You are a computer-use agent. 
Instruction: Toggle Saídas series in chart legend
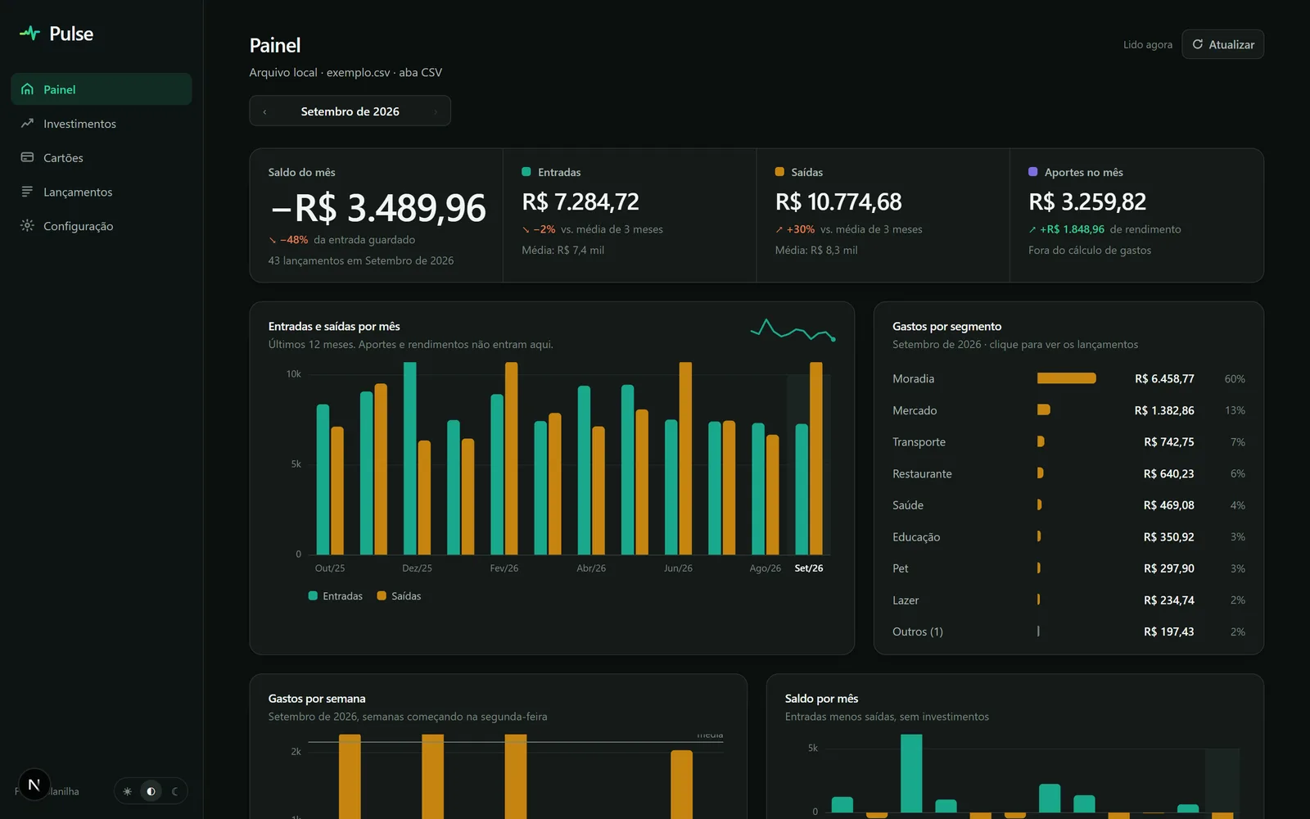[x=399, y=596]
